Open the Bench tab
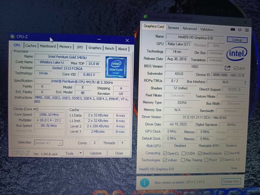The width and height of the screenshot is (260, 195). pos(110,48)
